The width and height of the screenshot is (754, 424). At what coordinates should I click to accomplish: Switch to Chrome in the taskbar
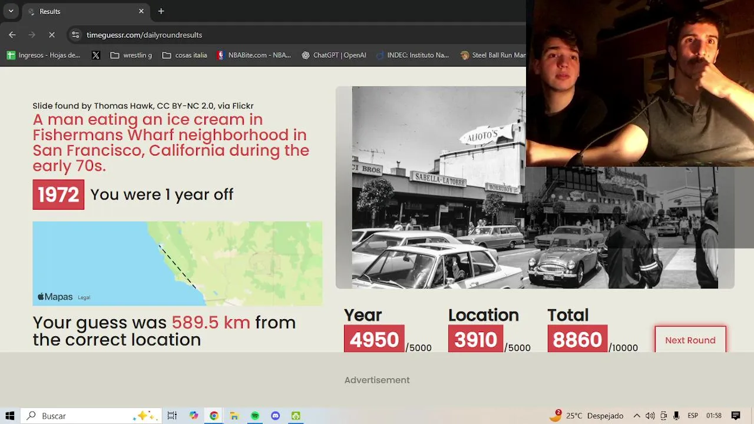tap(214, 416)
